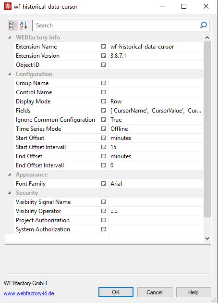Click the OK button
The height and width of the screenshot is (303, 218).
point(116,292)
